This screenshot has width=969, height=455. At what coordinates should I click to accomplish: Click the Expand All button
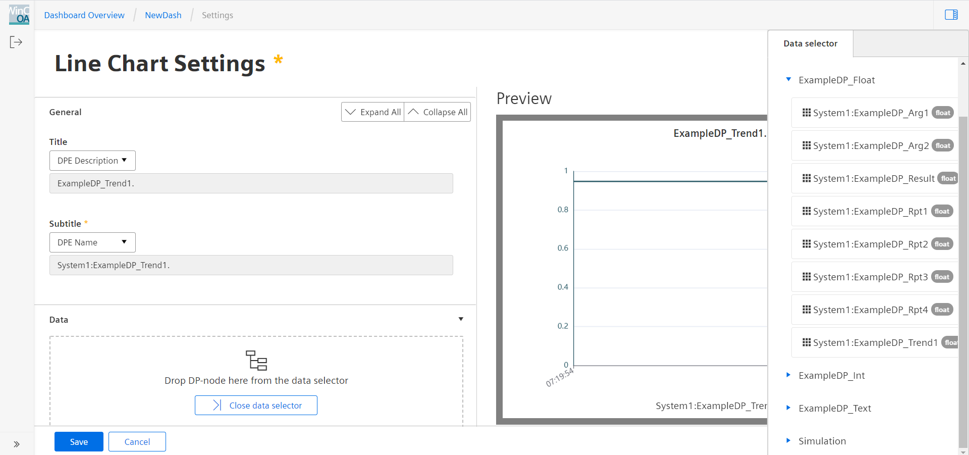(x=373, y=112)
